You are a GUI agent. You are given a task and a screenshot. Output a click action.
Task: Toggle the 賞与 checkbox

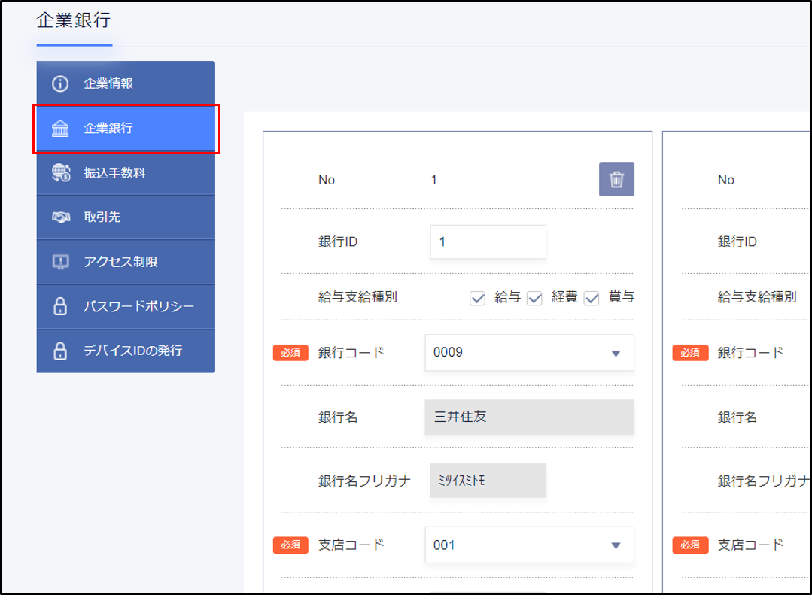point(592,298)
